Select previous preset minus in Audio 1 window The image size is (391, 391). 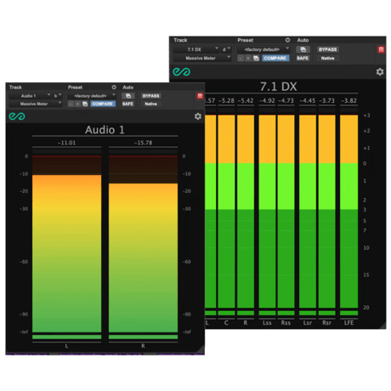pos(71,104)
